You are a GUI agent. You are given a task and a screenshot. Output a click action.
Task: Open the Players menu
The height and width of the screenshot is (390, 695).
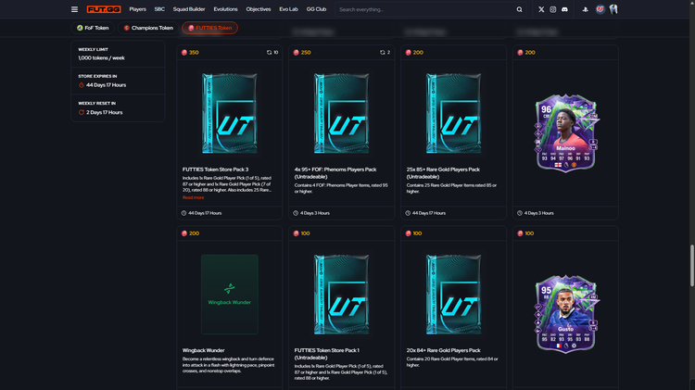(x=137, y=9)
